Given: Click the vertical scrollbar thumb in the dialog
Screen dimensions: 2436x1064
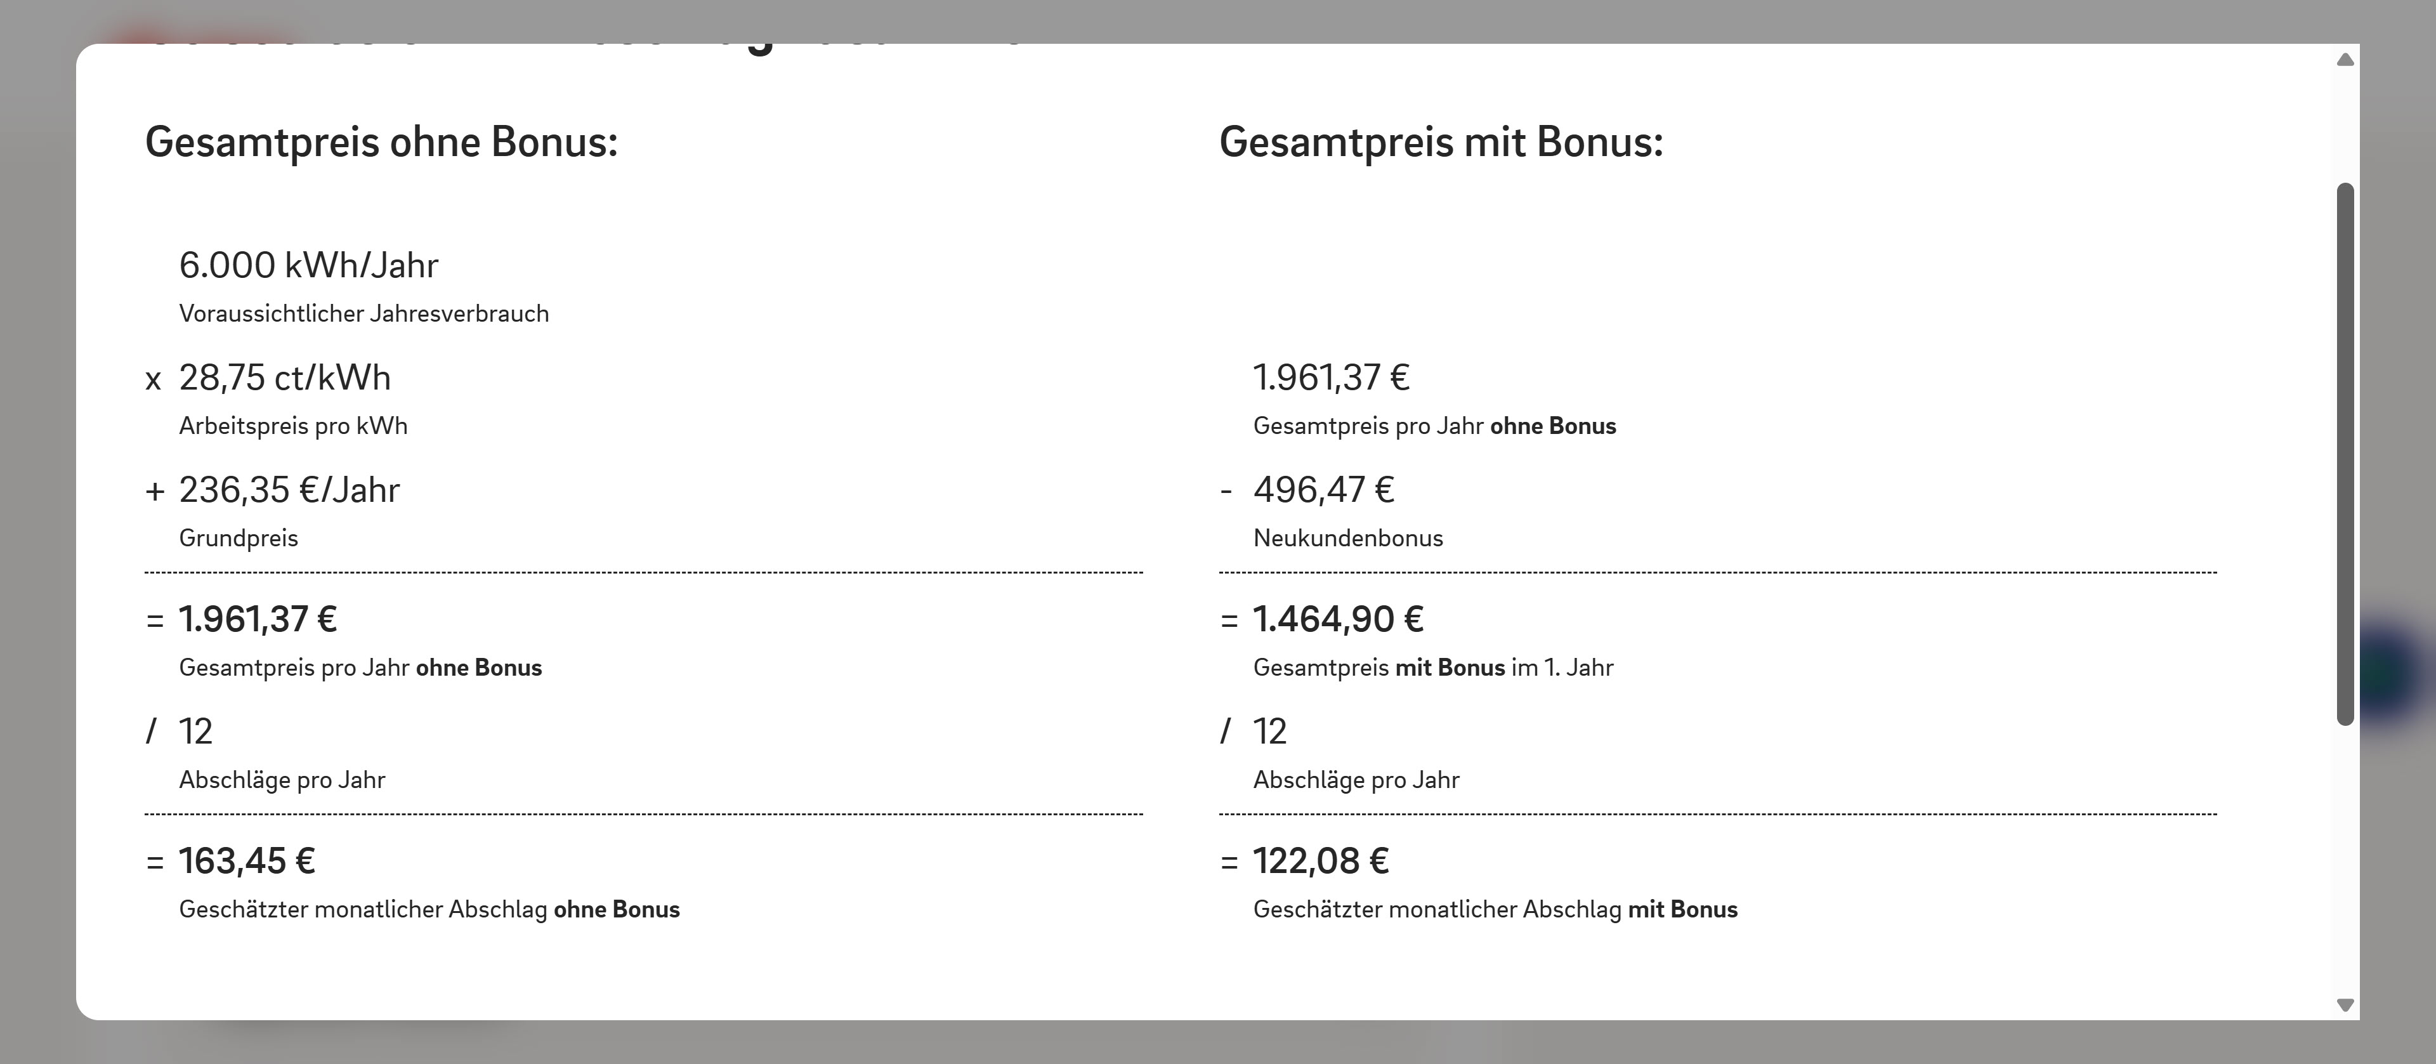Looking at the screenshot, I should (2344, 454).
